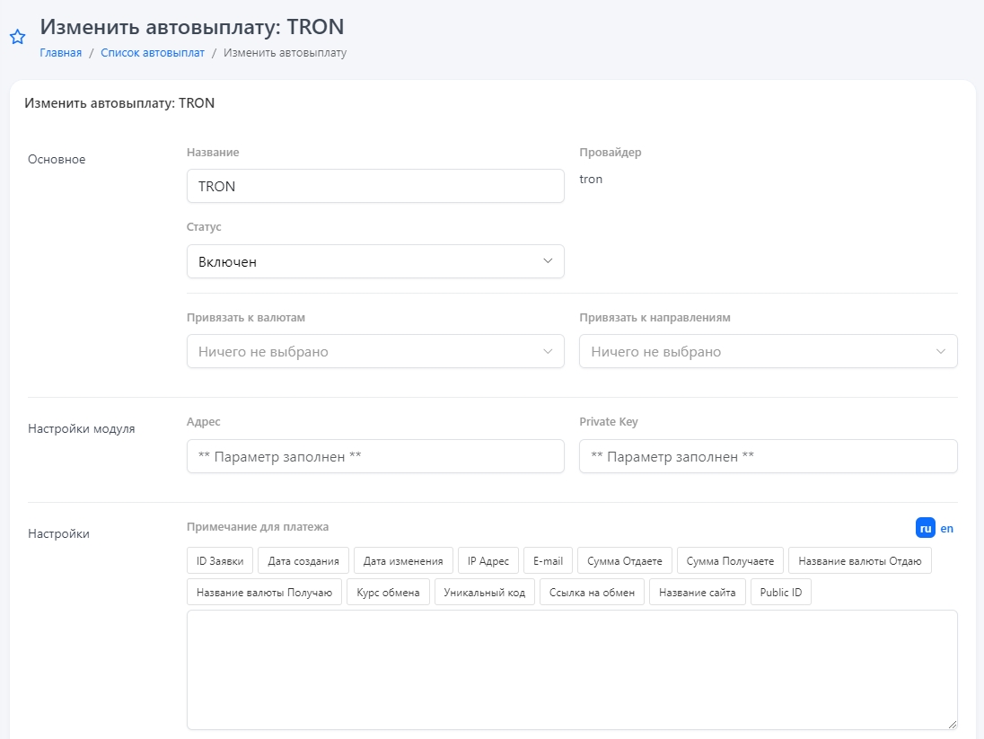Go to Список автовыплат breadcrumb
The height and width of the screenshot is (739, 984).
(x=153, y=53)
